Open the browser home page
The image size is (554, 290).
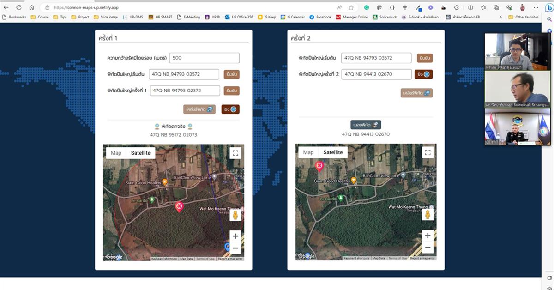pos(31,7)
